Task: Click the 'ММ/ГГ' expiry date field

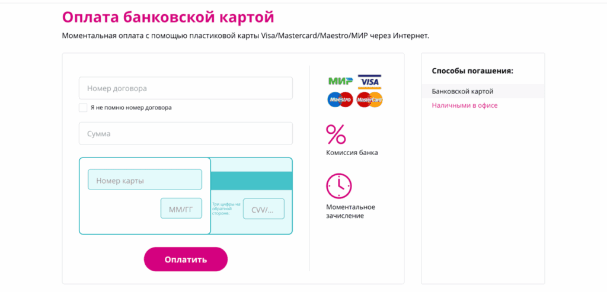Action: [x=181, y=208]
